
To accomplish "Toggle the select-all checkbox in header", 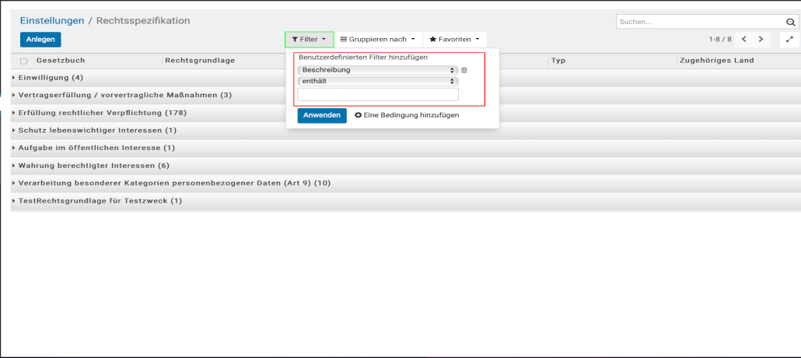I will tap(23, 61).
